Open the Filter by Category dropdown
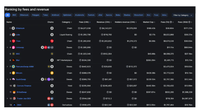This screenshot has height=111, width=200. [x=183, y=15]
